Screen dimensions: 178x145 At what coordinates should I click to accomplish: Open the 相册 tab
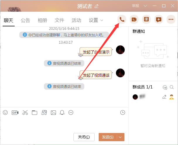pyautogui.click(x=42, y=21)
